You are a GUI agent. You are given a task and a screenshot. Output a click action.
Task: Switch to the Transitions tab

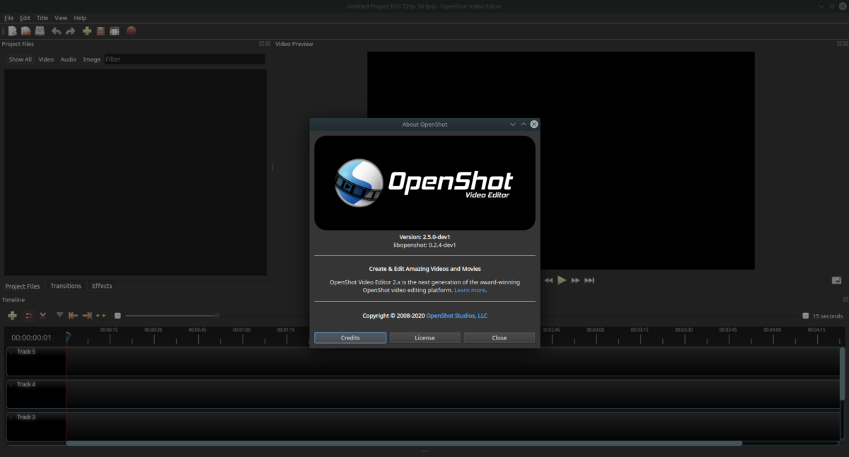(x=66, y=286)
